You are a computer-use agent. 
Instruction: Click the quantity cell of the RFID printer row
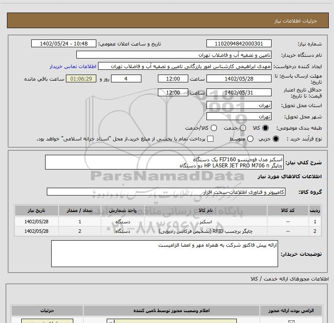pos(80,231)
